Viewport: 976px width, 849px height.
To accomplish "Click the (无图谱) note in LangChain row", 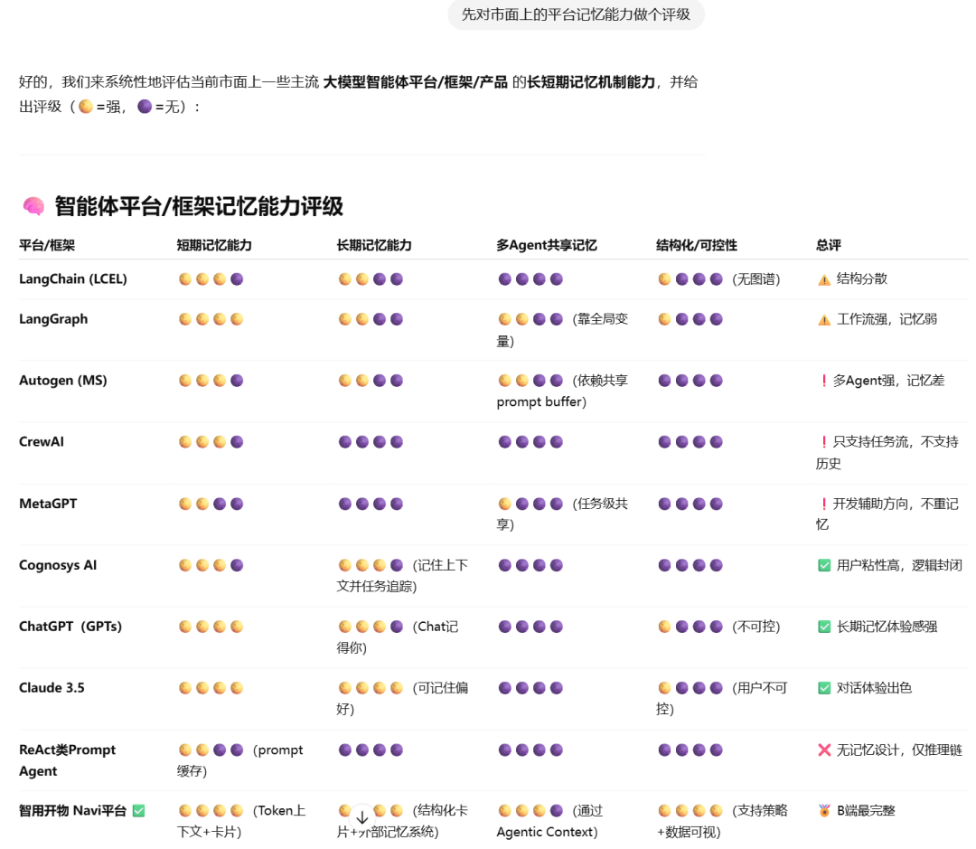I will (x=756, y=279).
